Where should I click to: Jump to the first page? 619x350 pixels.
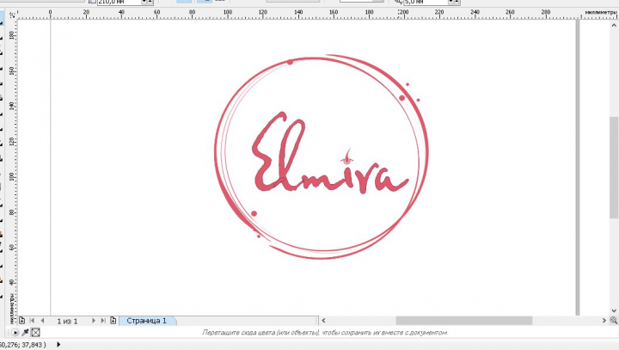tap(32, 321)
